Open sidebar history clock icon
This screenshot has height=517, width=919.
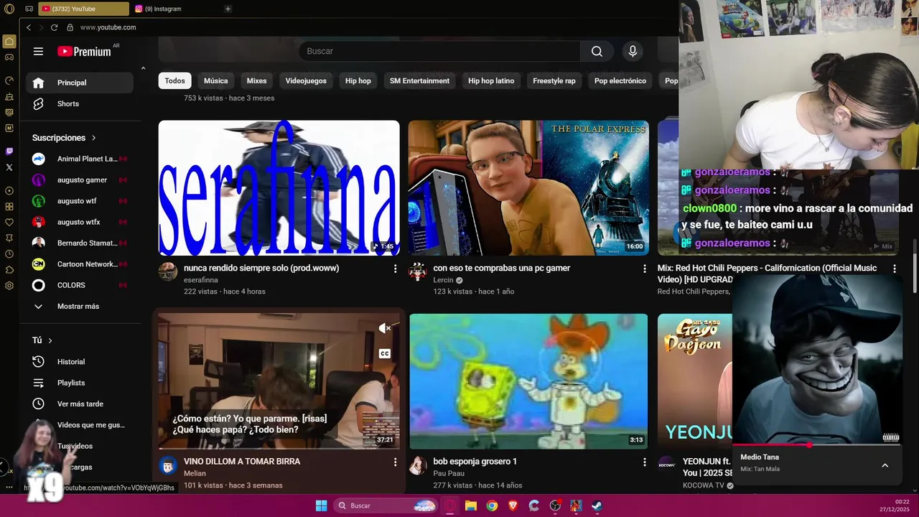click(9, 254)
